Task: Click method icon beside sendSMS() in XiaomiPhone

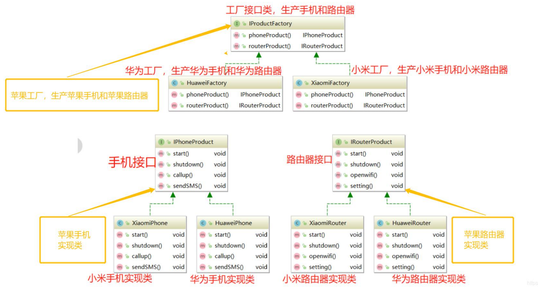Action: (120, 267)
